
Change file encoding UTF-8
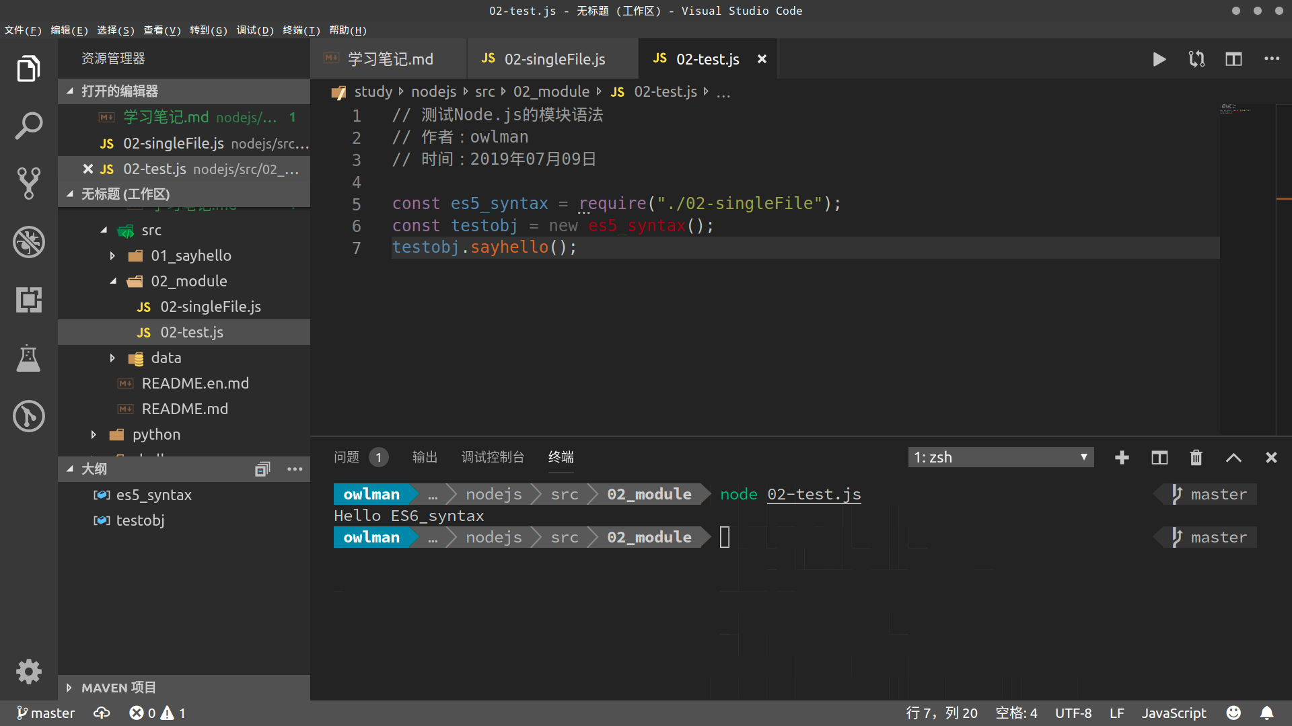(1073, 713)
